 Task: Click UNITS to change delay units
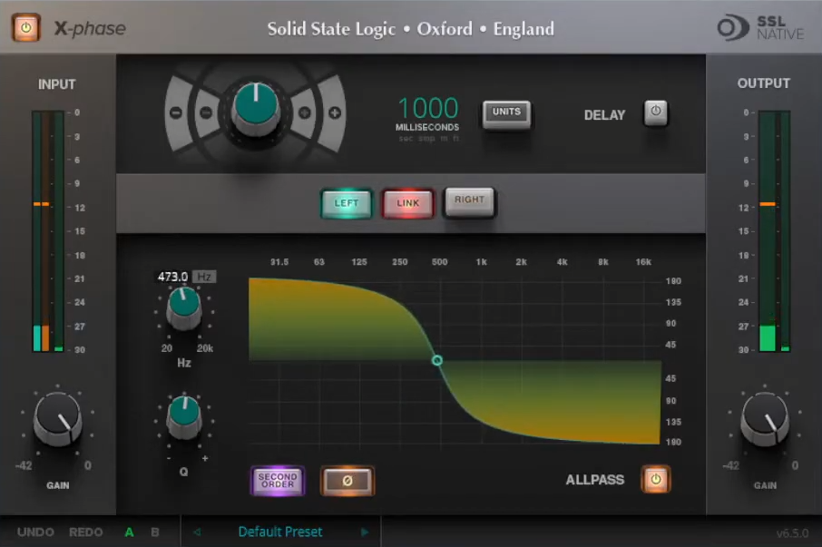(506, 112)
